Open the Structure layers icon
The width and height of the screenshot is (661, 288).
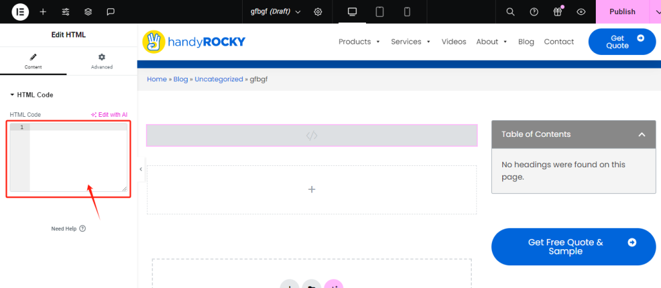(88, 12)
